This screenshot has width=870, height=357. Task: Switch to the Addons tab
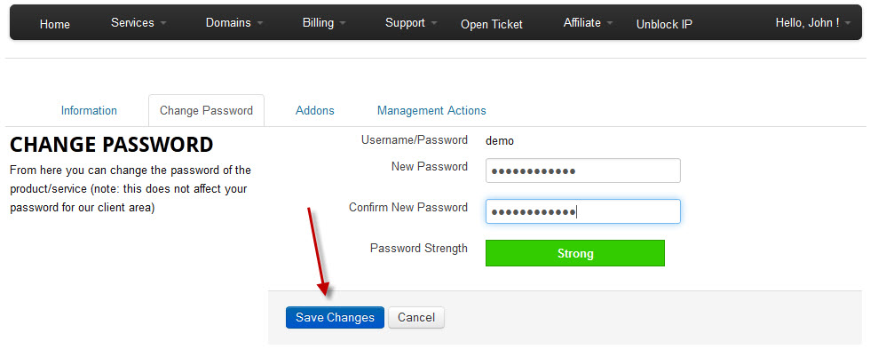pyautogui.click(x=315, y=111)
